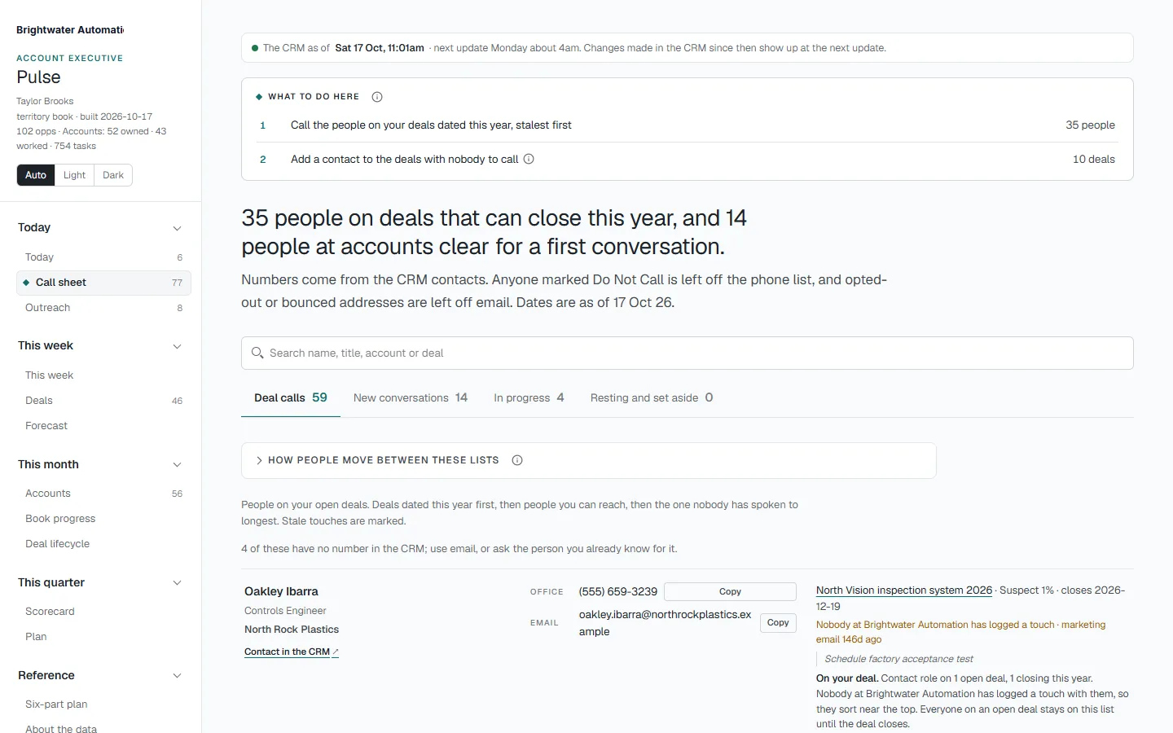The width and height of the screenshot is (1173, 733).
Task: Open North Vision inspection system 2026 deal
Action: (x=904, y=590)
